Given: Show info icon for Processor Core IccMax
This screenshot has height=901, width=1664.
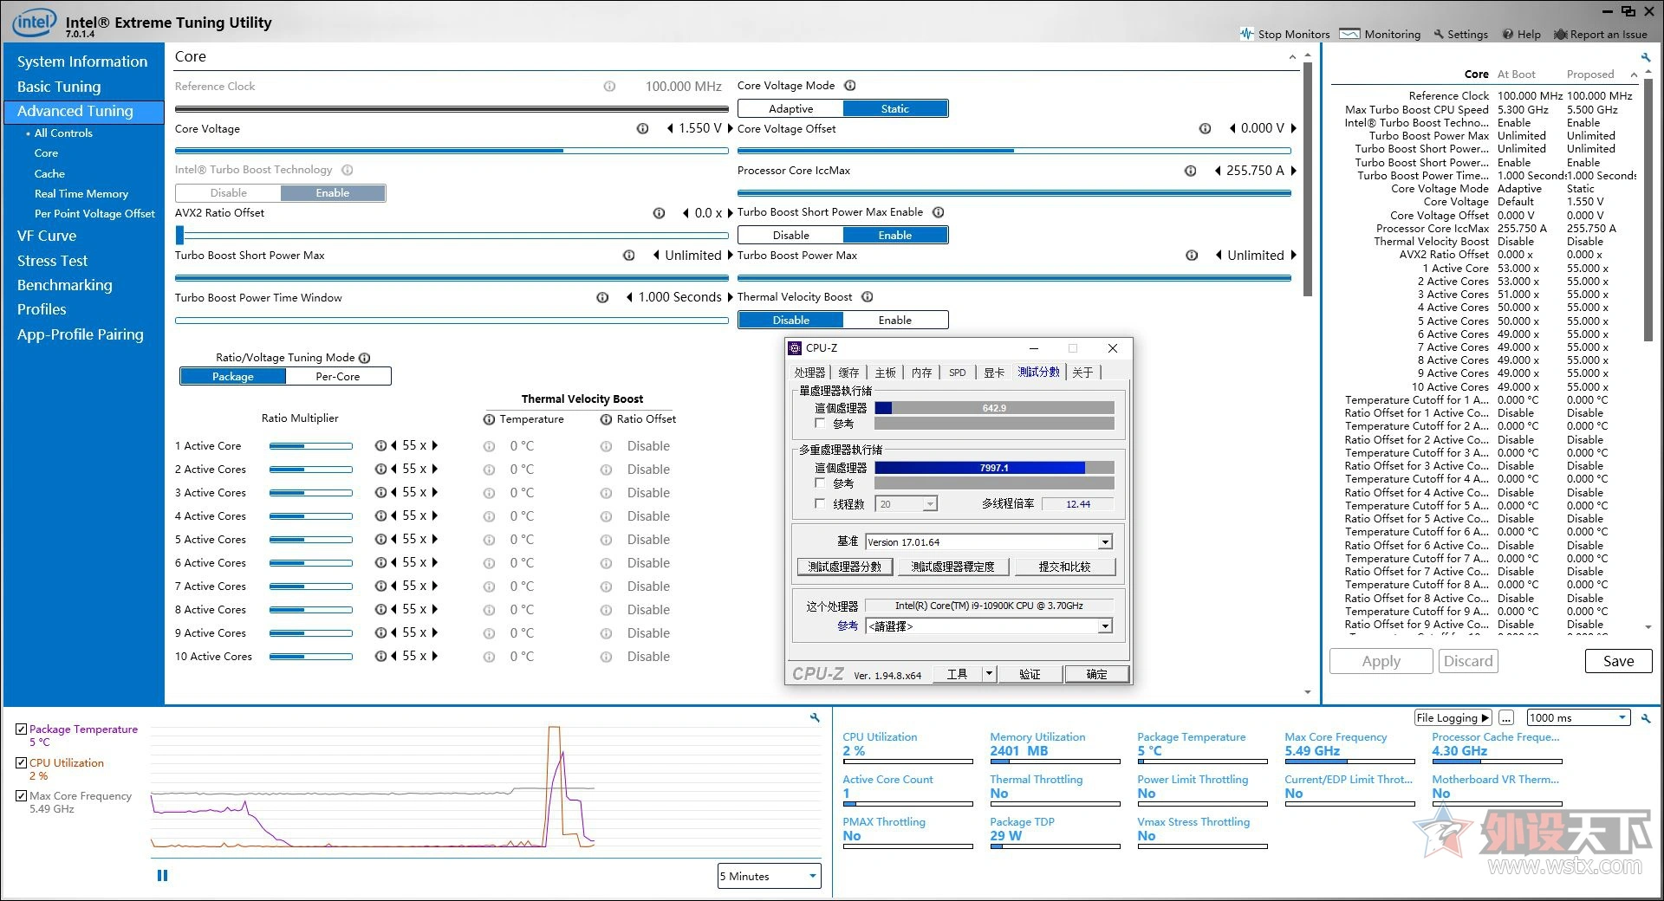Looking at the screenshot, I should [1191, 171].
